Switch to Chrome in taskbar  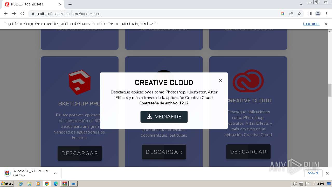pos(47,184)
